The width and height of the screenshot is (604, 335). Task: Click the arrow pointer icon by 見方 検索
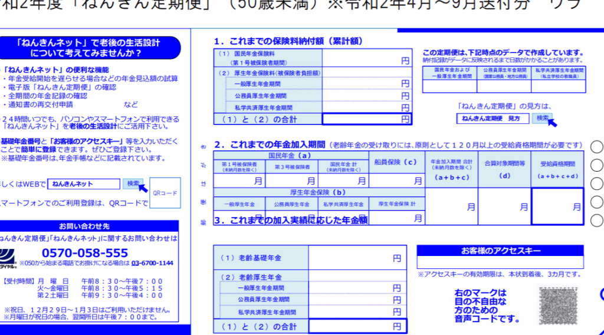[x=552, y=123]
